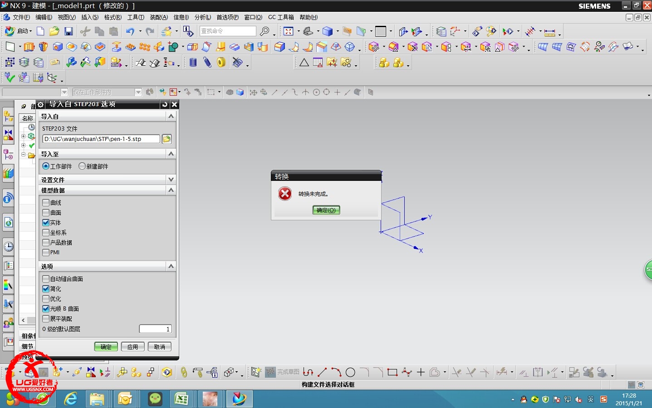Select the sketch Rectangle tool
This screenshot has height=408, width=652.
pos(392,372)
